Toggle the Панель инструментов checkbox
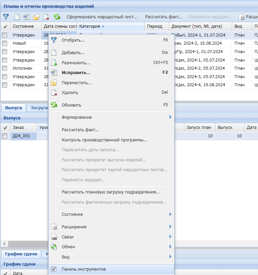 pos(54,269)
